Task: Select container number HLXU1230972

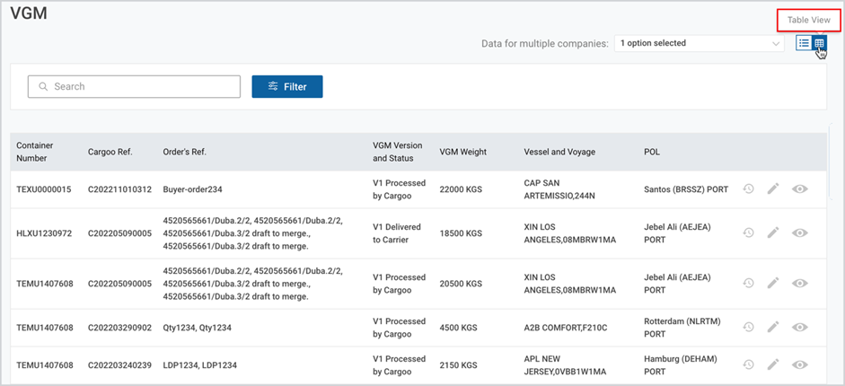Action: (x=44, y=233)
